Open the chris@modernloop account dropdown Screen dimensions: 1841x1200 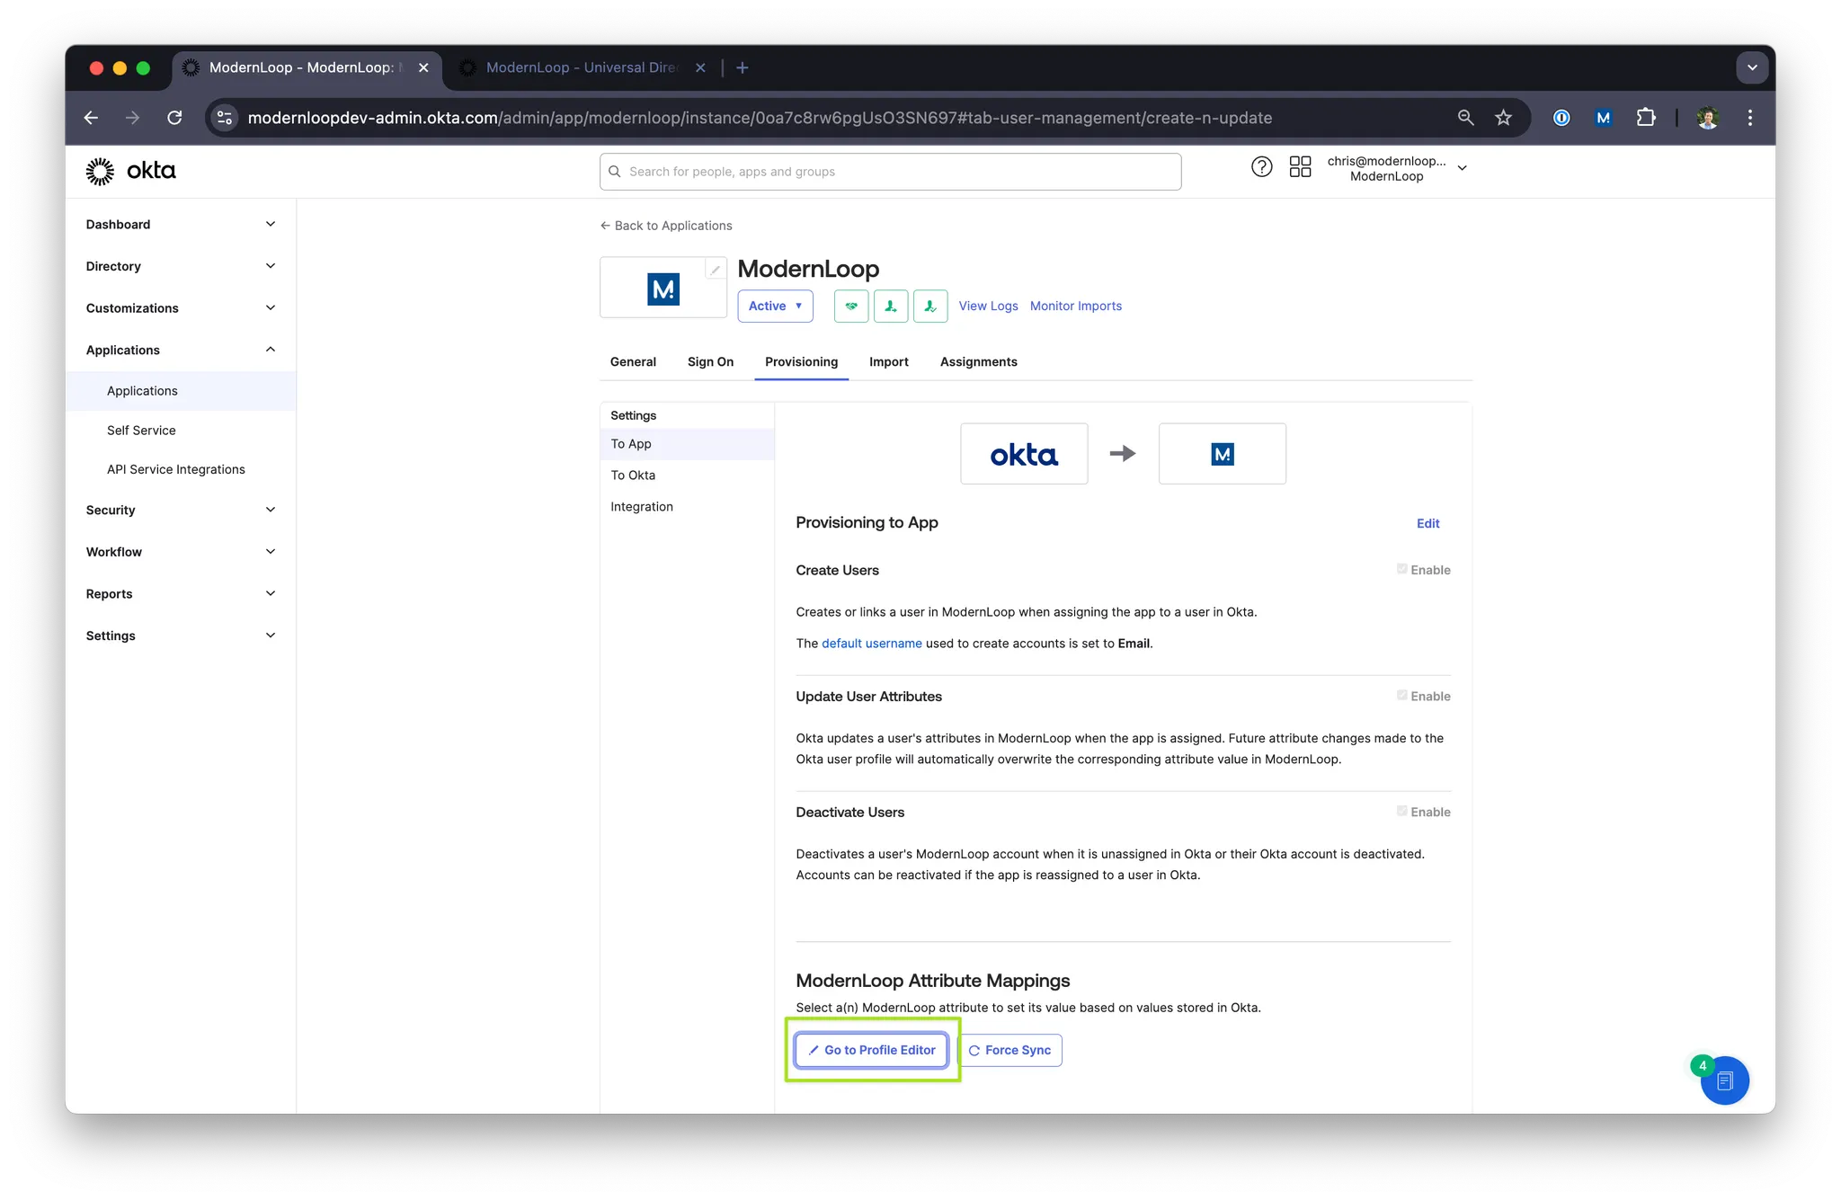point(1398,168)
